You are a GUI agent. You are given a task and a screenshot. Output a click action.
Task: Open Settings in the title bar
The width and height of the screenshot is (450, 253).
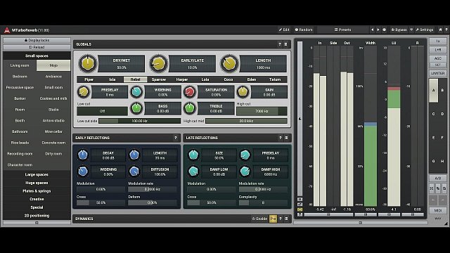[x=425, y=30]
